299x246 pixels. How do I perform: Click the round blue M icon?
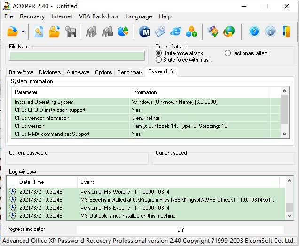[144, 32]
